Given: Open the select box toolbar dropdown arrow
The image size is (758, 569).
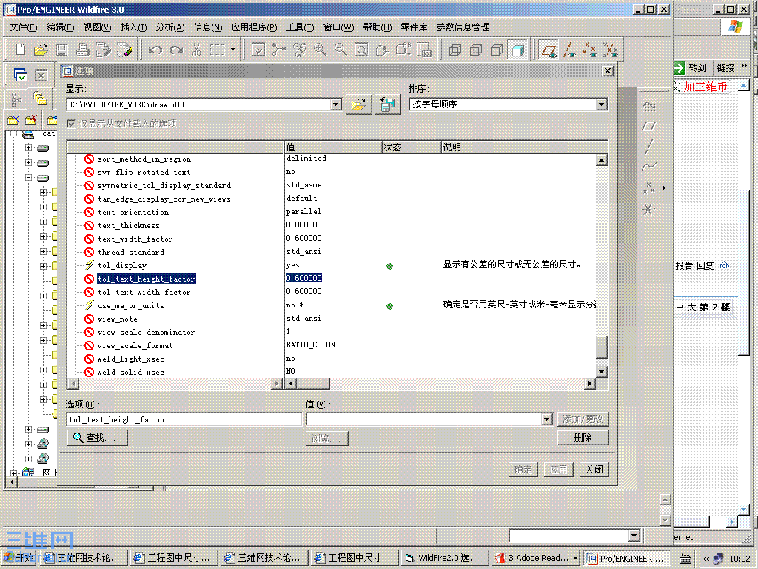Looking at the screenshot, I should [x=232, y=50].
